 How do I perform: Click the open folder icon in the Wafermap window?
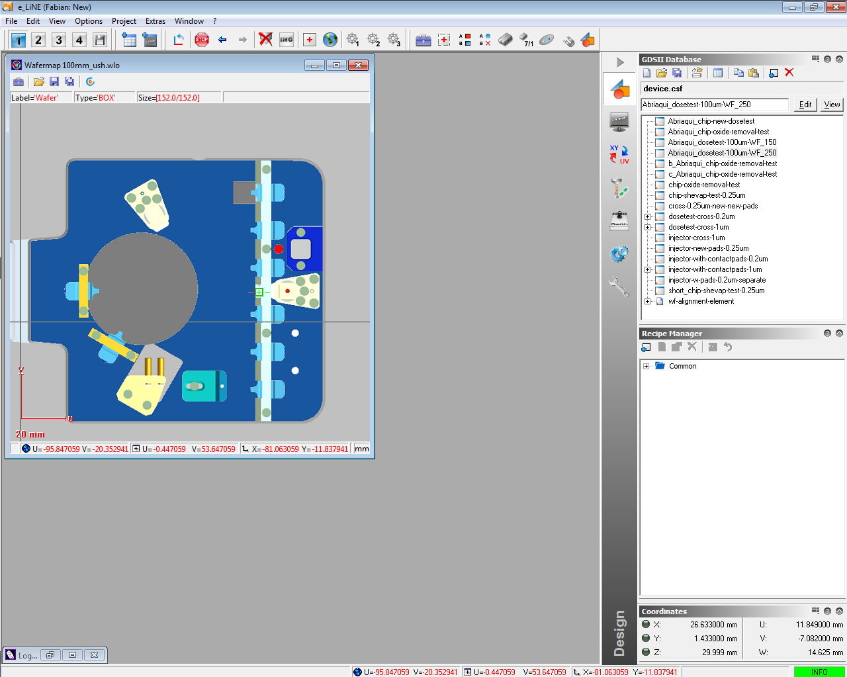(39, 81)
